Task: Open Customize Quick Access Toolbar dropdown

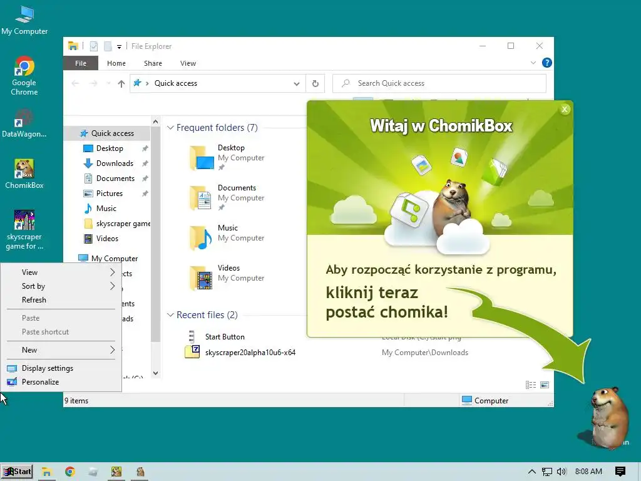Action: 119,46
